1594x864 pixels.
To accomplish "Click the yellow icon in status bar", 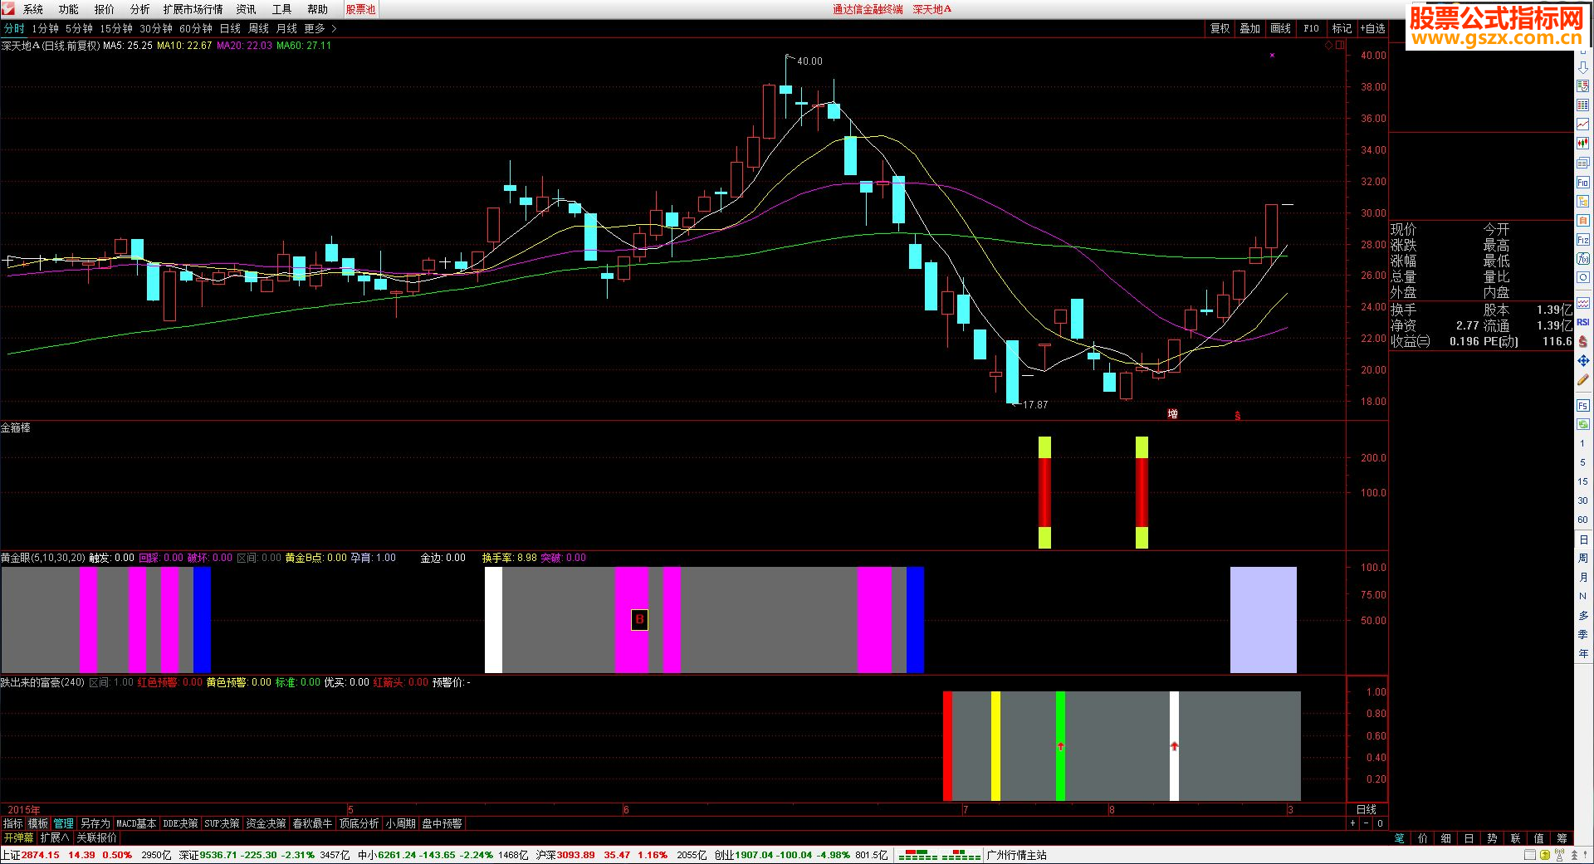I will click(x=1544, y=855).
